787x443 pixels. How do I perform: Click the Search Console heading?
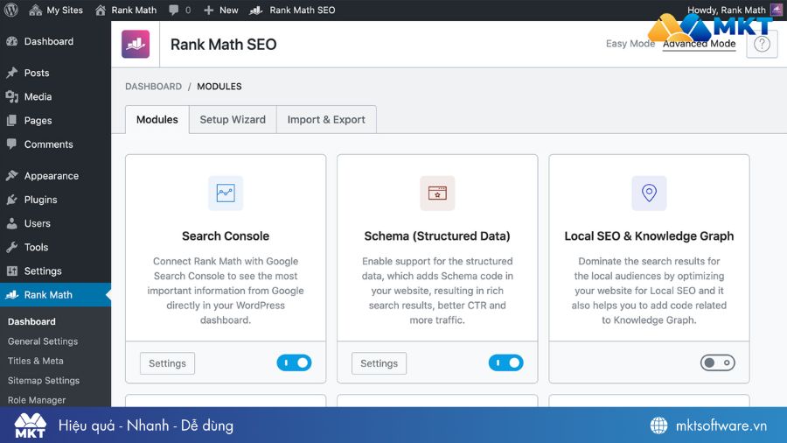(226, 236)
